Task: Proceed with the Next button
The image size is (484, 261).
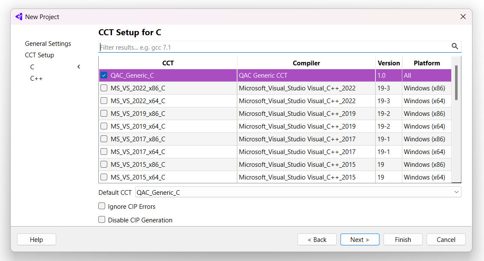Action: click(x=360, y=239)
